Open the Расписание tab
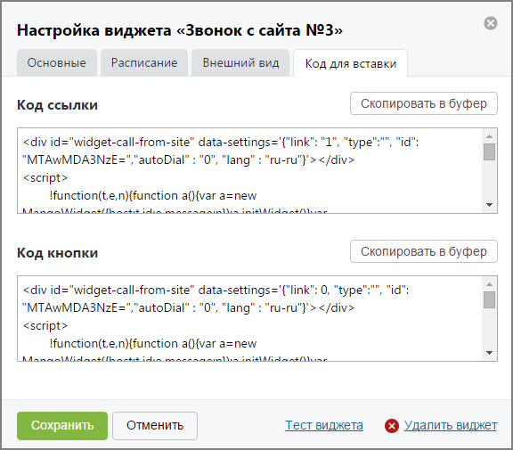 144,63
